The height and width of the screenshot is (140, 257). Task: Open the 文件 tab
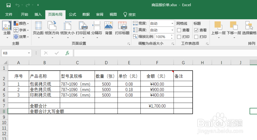[x=9, y=15]
